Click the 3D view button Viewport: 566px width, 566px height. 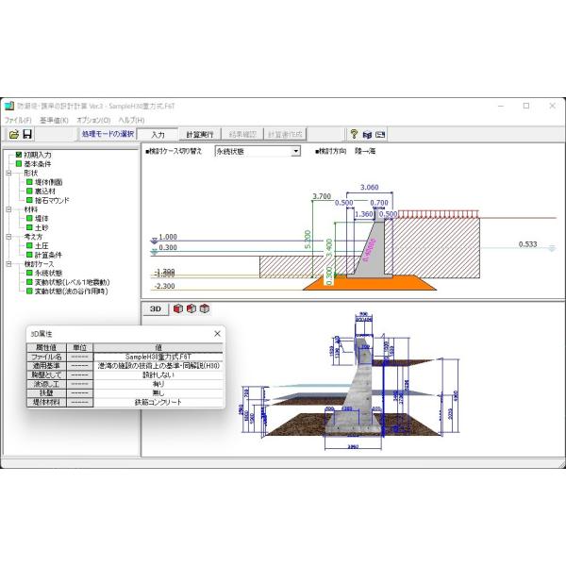click(x=156, y=308)
